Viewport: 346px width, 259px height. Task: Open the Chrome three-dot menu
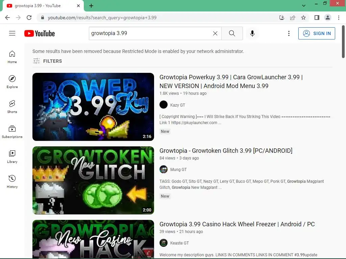point(339,18)
